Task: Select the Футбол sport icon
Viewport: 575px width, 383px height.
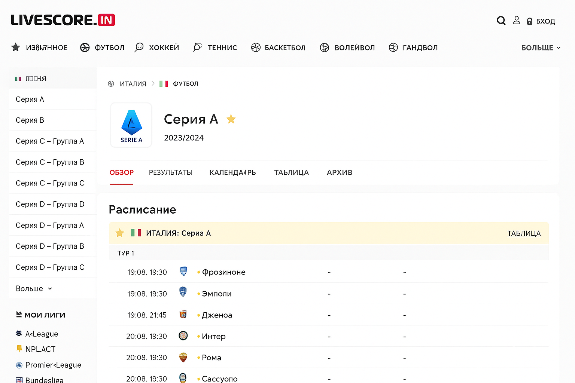Action: [x=85, y=48]
